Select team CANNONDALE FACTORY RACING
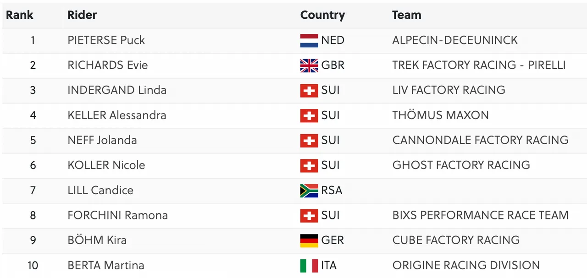587x278 pixels. pyautogui.click(x=480, y=140)
